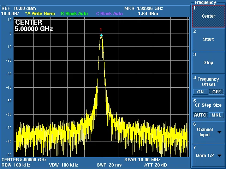The height and width of the screenshot is (169, 226).
Task: Click the -90 axis label
Action: pos(9,155)
